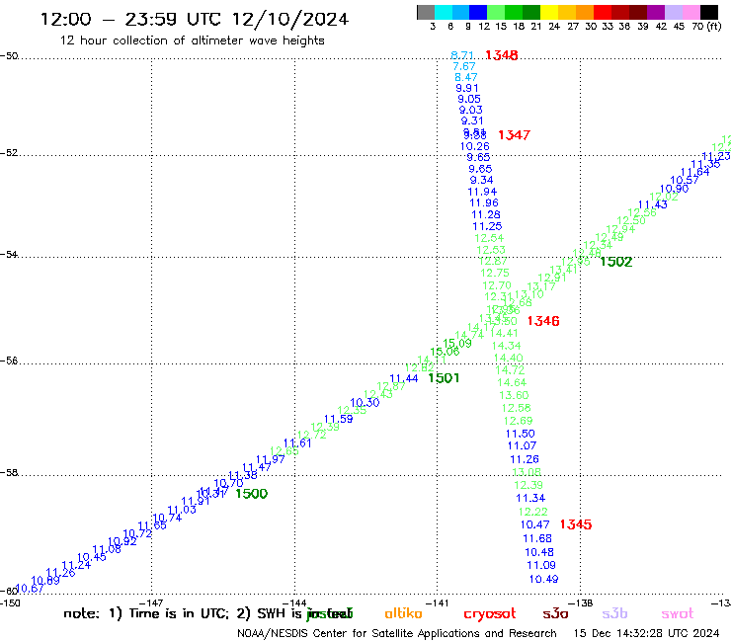The height and width of the screenshot is (642, 731).
Task: Select the latitude axis label -58
Action: (9, 473)
